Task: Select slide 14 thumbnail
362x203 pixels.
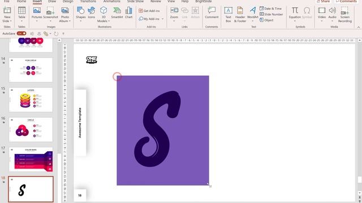Action: click(x=31, y=70)
